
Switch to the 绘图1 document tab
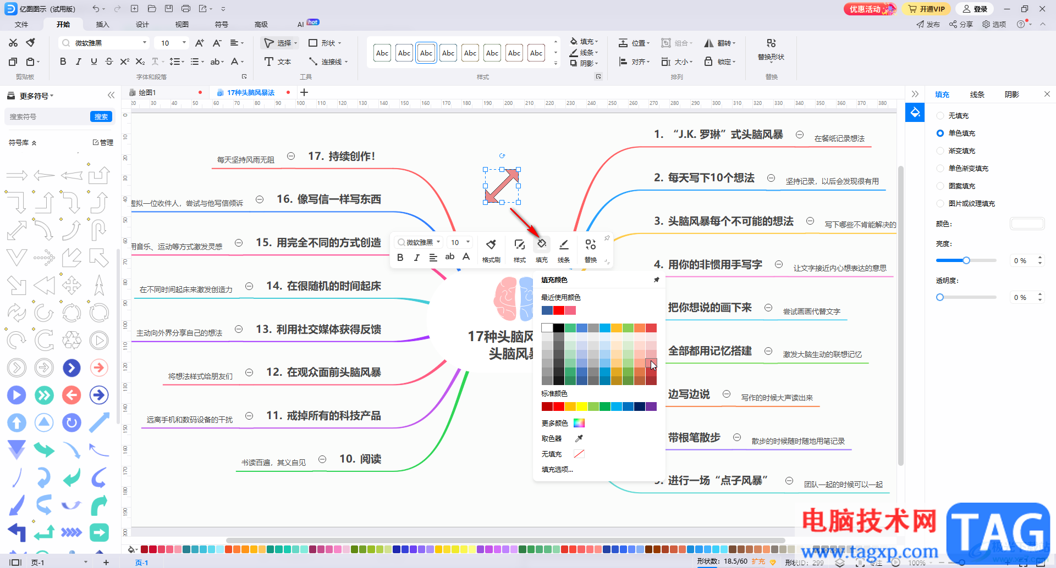[x=147, y=92]
